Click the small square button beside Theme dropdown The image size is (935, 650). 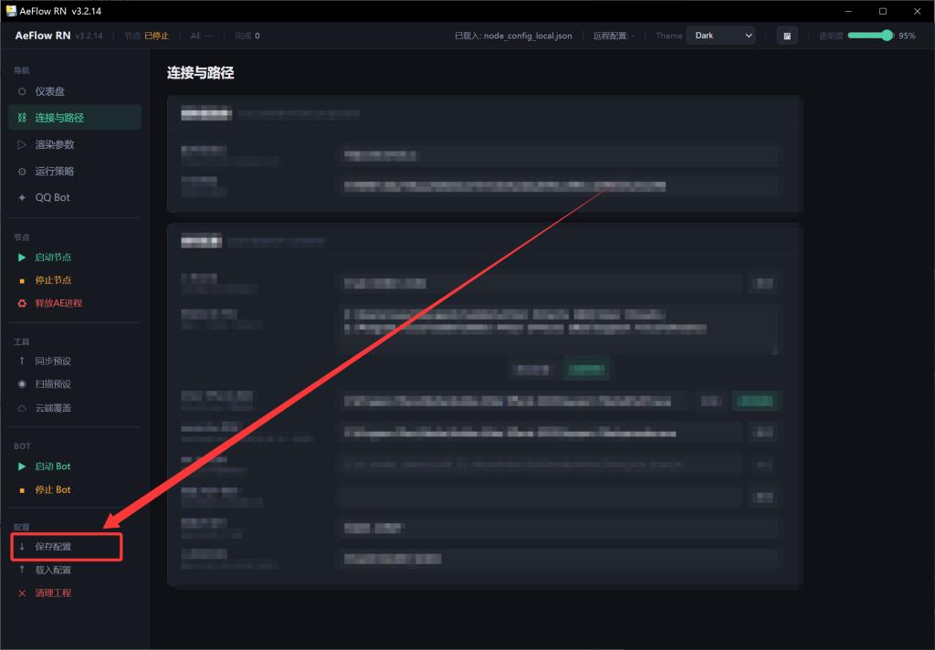(786, 36)
